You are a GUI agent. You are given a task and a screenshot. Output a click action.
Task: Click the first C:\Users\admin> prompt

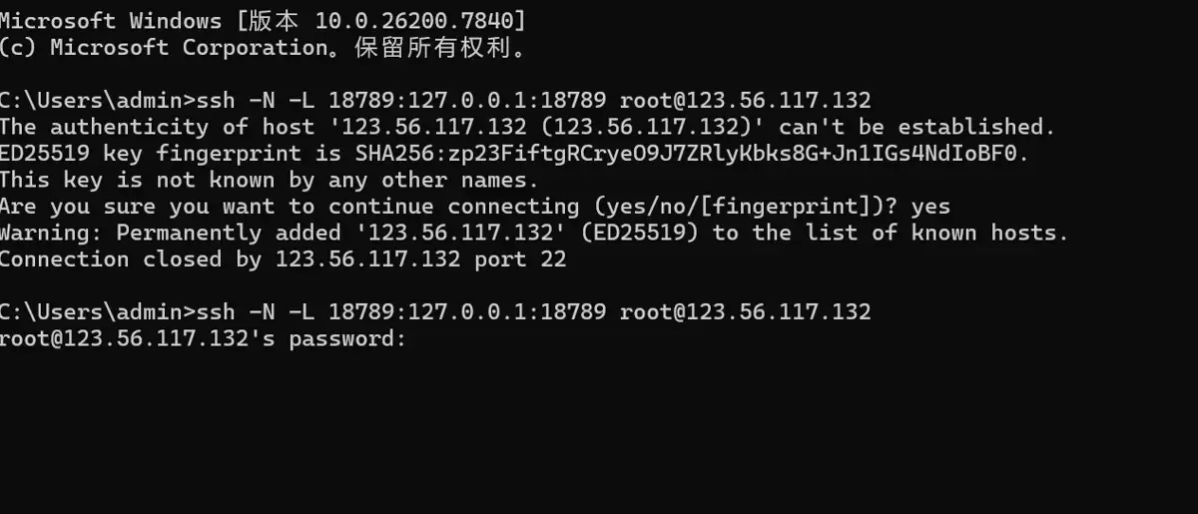point(99,101)
